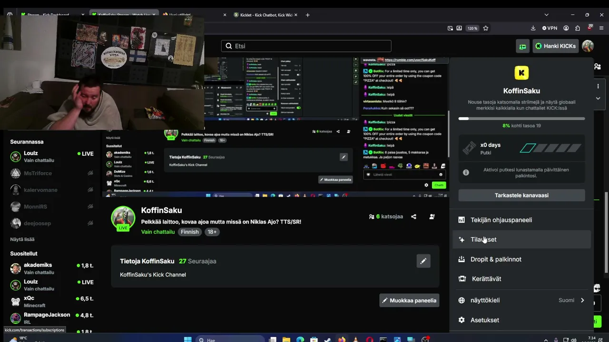Open the chat three-dot options menu
The image size is (609, 342).
(x=598, y=86)
